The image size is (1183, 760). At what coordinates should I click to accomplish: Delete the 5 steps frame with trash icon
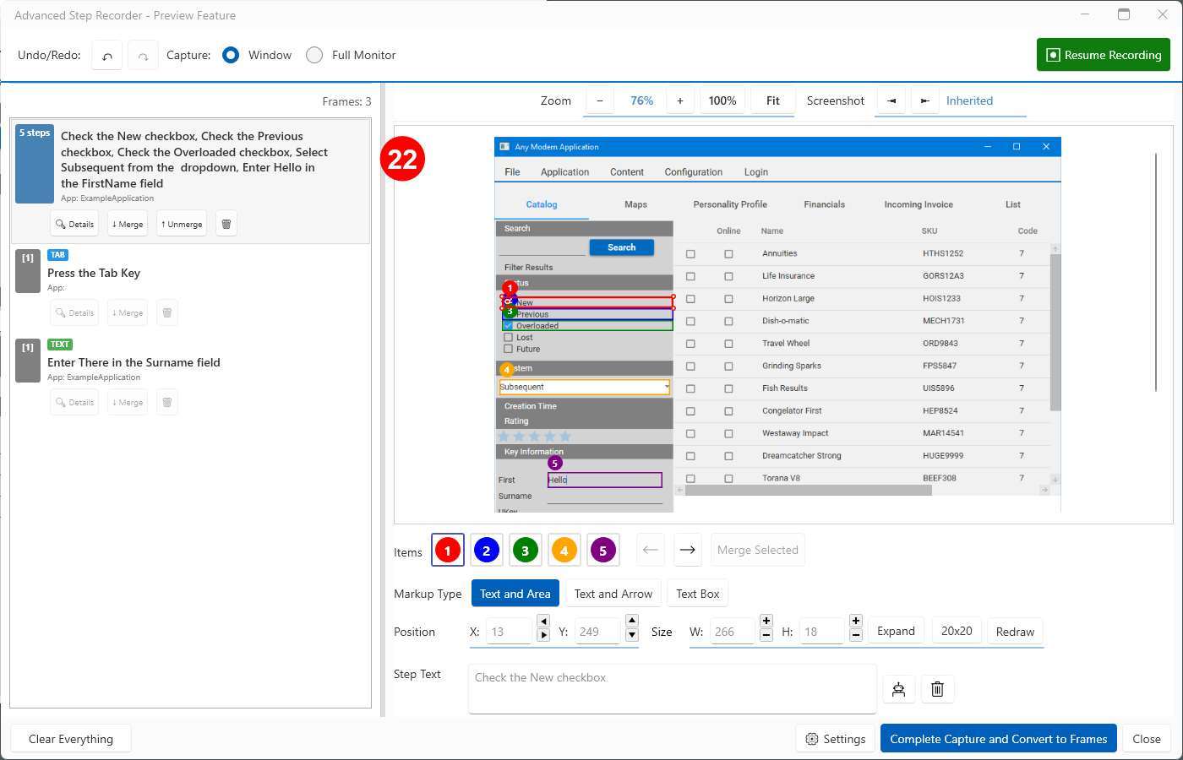226,224
